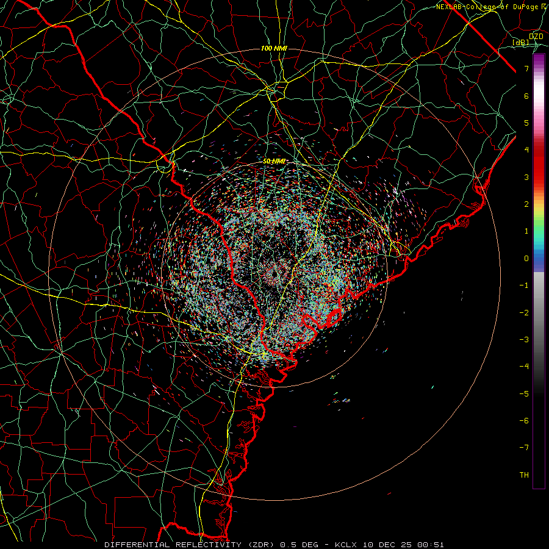Click the -1 value on color scale
549x549 pixels.
click(x=524, y=285)
